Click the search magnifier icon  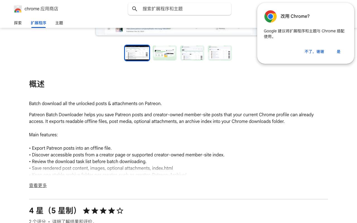tap(135, 9)
